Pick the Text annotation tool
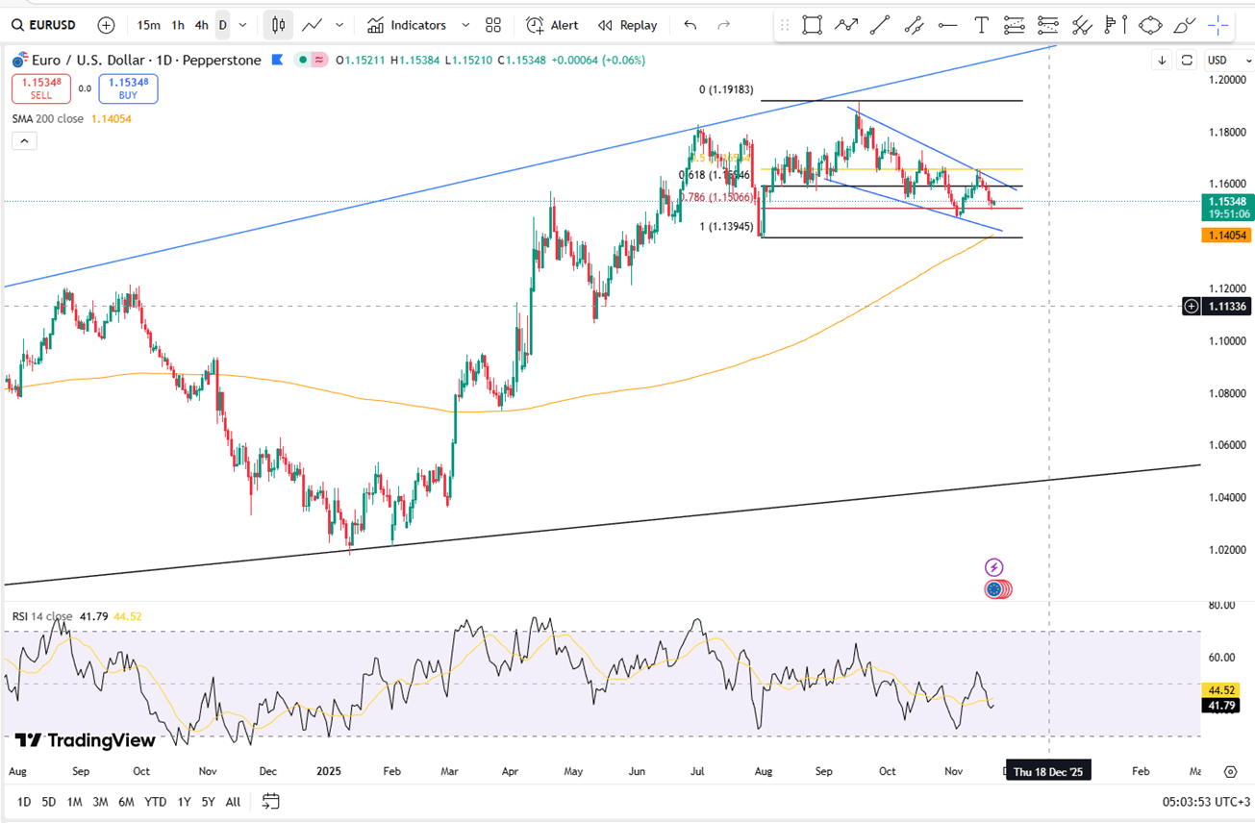Viewport: 1255px width, 823px height. (x=981, y=25)
